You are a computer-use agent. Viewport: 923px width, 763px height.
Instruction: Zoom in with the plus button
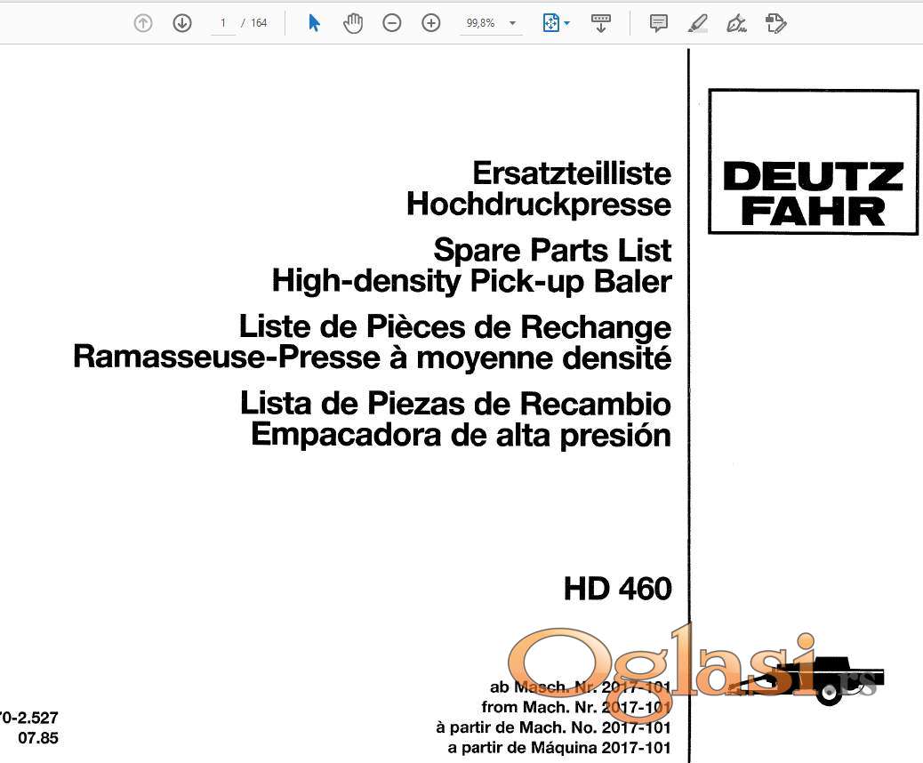pyautogui.click(x=431, y=23)
